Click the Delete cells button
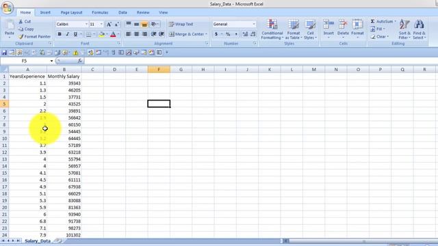Screen dimensions: 438x246 pyautogui.click(x=343, y=29)
